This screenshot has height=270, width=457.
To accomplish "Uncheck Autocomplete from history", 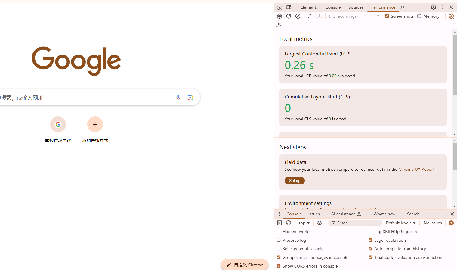I will tap(370, 249).
